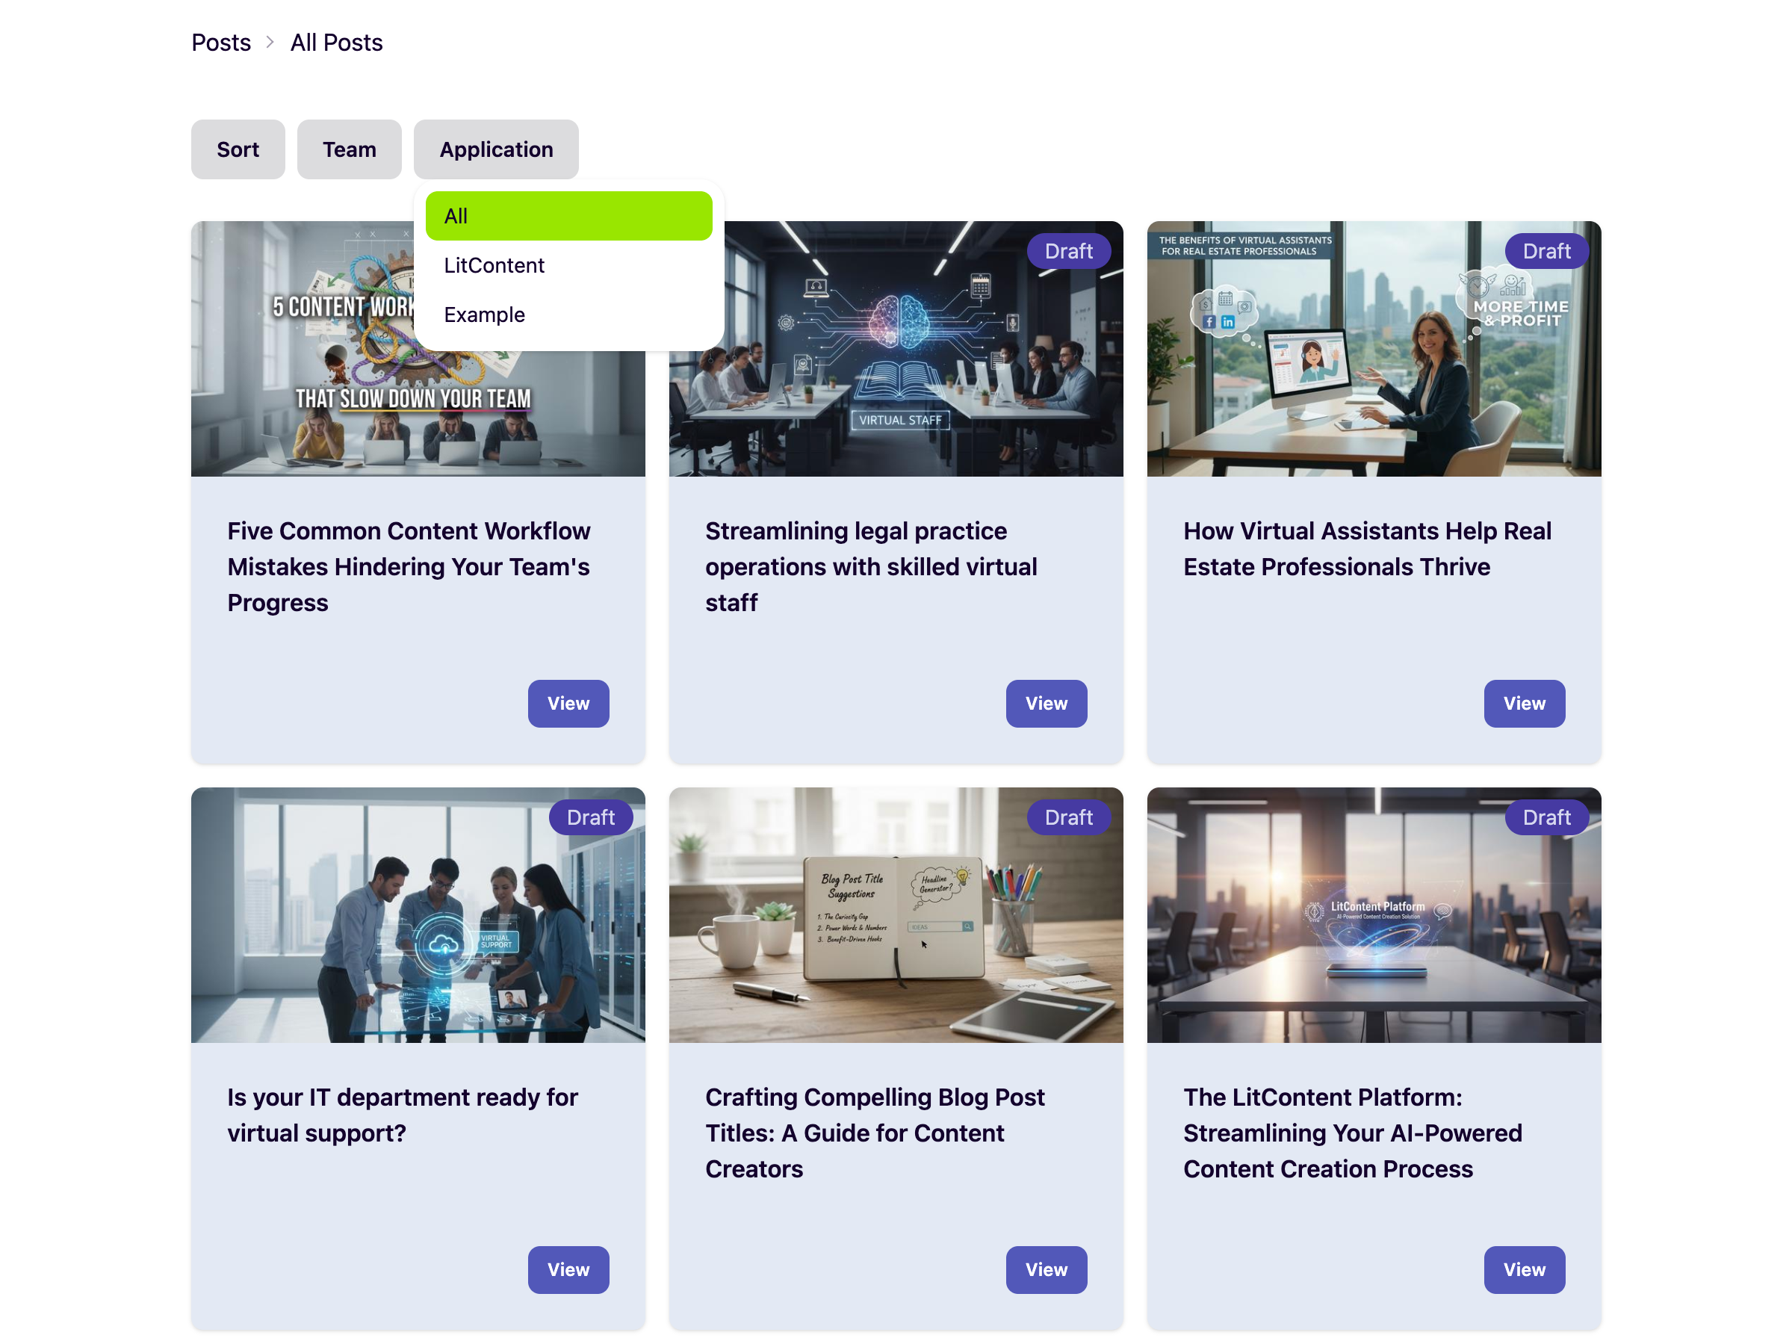Click Draft badge on LitContent Platform post
Image resolution: width=1792 pixels, height=1344 pixels.
pyautogui.click(x=1545, y=817)
